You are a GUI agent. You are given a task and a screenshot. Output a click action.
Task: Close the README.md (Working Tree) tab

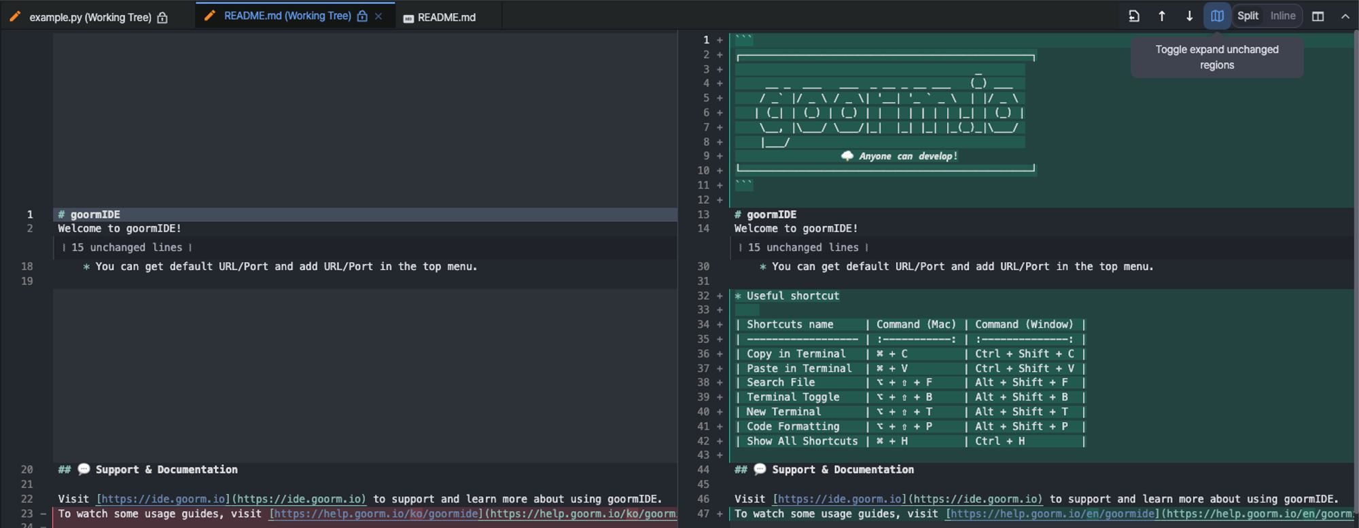(378, 16)
